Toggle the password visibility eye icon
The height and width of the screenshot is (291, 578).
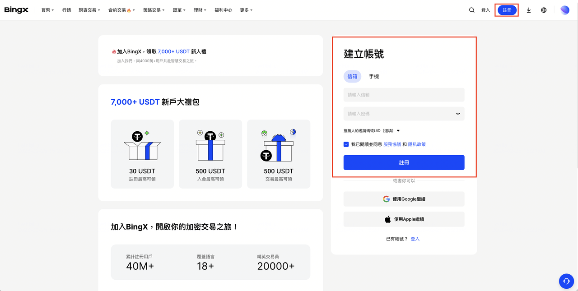tap(458, 114)
